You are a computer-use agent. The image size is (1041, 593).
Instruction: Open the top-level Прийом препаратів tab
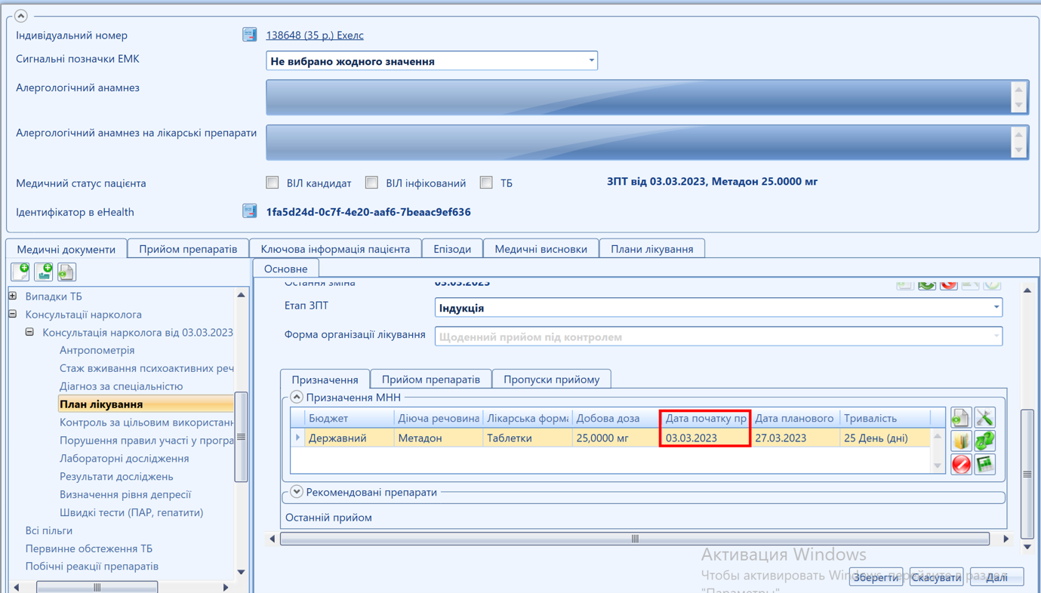[x=188, y=249]
